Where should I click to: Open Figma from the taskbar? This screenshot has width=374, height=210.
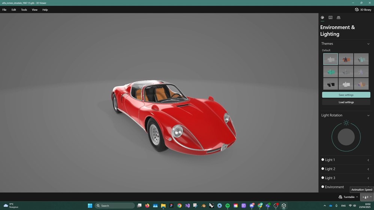point(171,206)
